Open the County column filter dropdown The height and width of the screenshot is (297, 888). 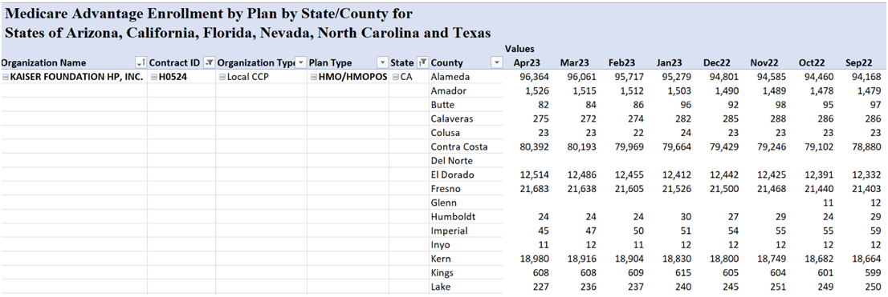click(x=497, y=63)
